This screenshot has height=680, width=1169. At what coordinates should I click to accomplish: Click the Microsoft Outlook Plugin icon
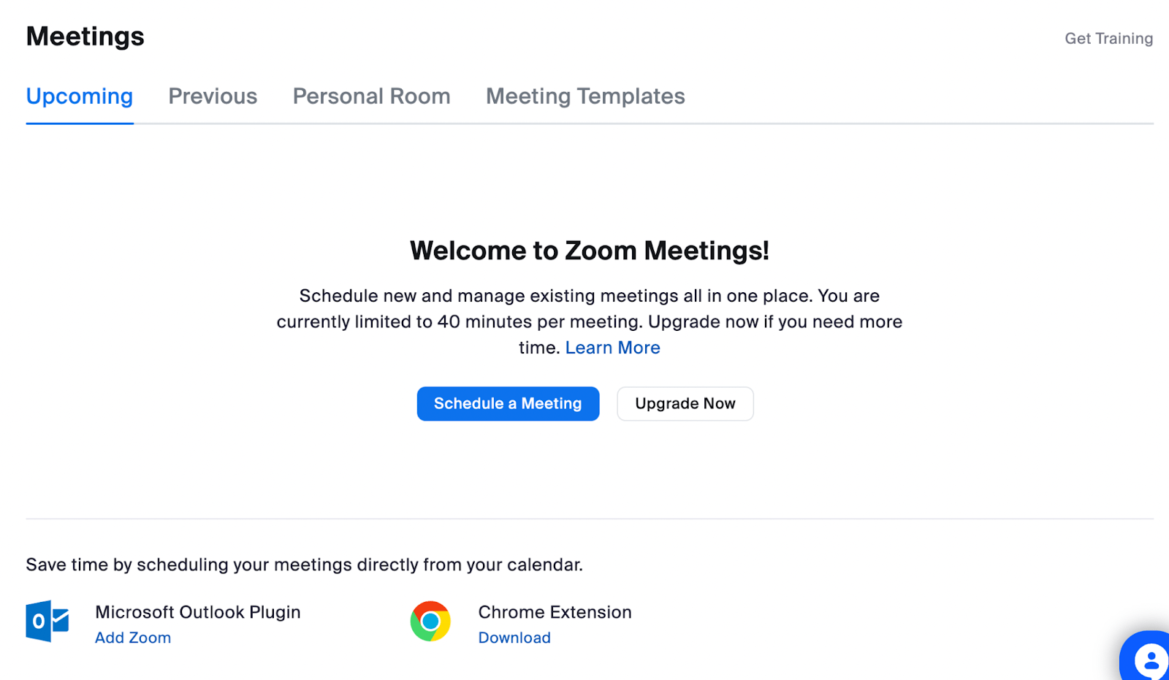pyautogui.click(x=47, y=622)
